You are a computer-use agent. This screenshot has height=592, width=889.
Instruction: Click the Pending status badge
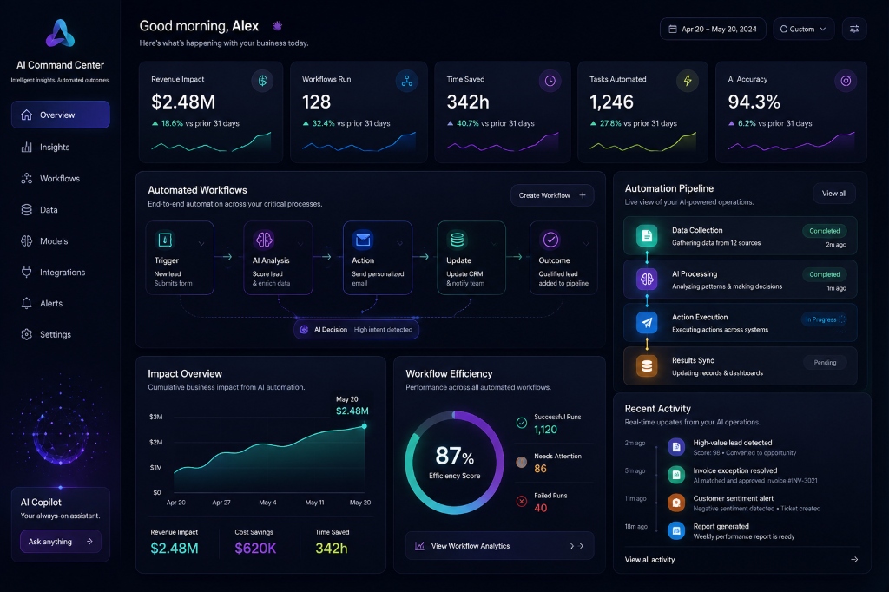coord(825,362)
